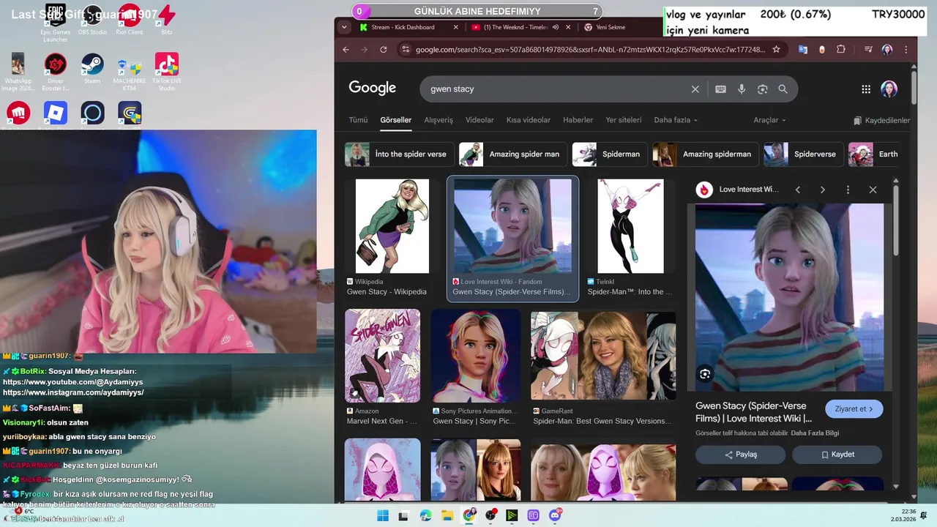Open on-screen keyboard in search box
Screen dimensions: 937x527
(x=720, y=89)
